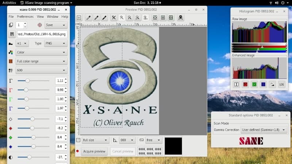This screenshot has width=292, height=164.
Task: Open the Help menu
Action: tap(65, 16)
